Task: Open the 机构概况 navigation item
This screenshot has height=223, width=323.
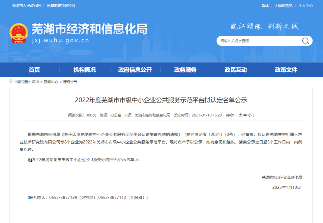Action: click(85, 70)
